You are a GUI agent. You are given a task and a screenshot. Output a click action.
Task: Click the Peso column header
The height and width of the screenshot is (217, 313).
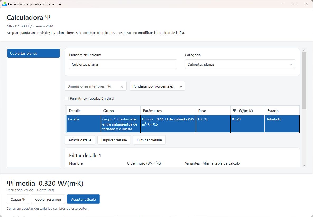pyautogui.click(x=214, y=111)
